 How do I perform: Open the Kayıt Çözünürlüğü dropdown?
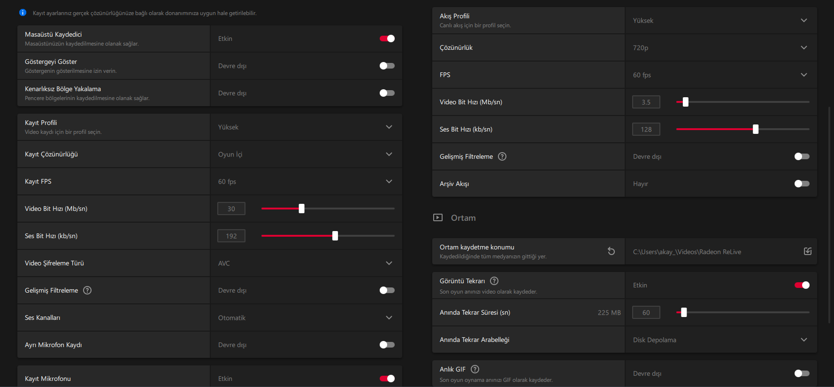306,154
